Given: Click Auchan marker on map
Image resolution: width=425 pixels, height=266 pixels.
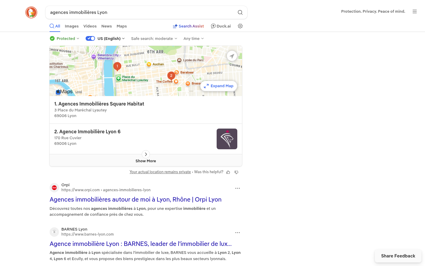Looking at the screenshot, I should click(x=149, y=64).
